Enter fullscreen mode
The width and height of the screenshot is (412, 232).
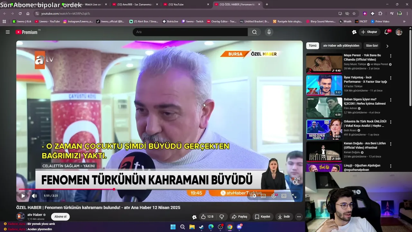[294, 196]
